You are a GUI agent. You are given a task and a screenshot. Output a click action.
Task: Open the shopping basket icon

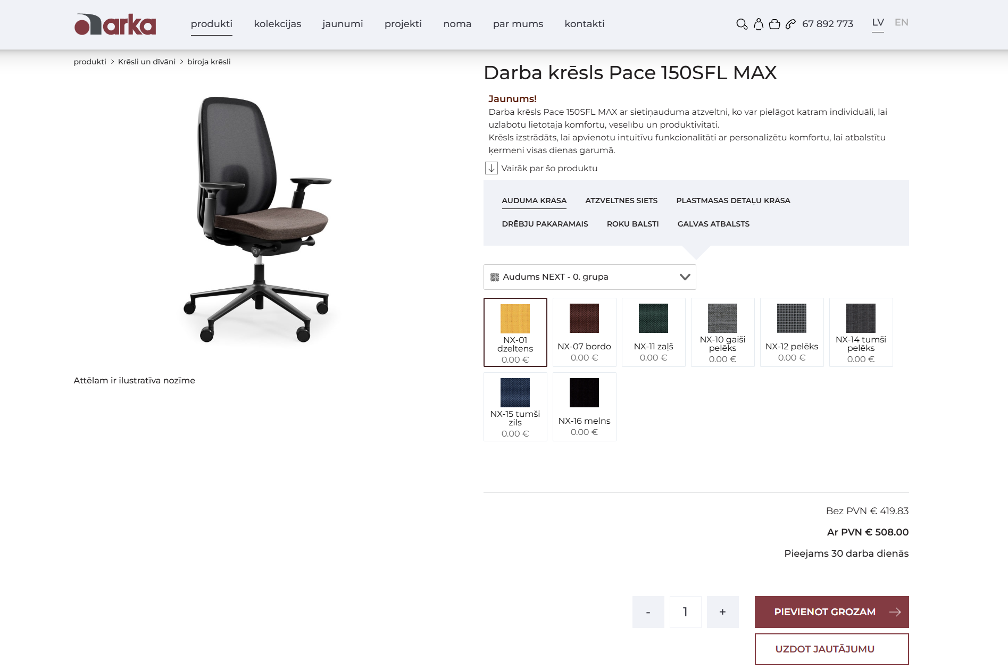click(774, 24)
